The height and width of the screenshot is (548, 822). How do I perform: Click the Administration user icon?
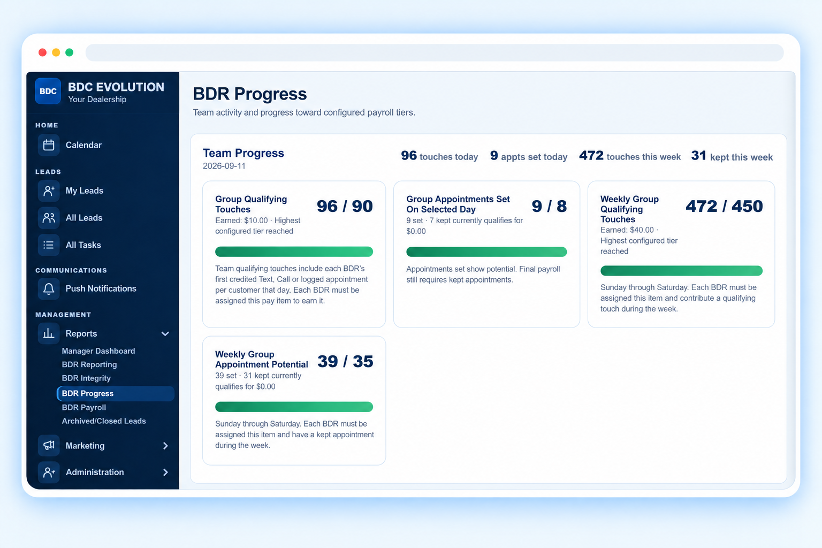click(x=49, y=472)
